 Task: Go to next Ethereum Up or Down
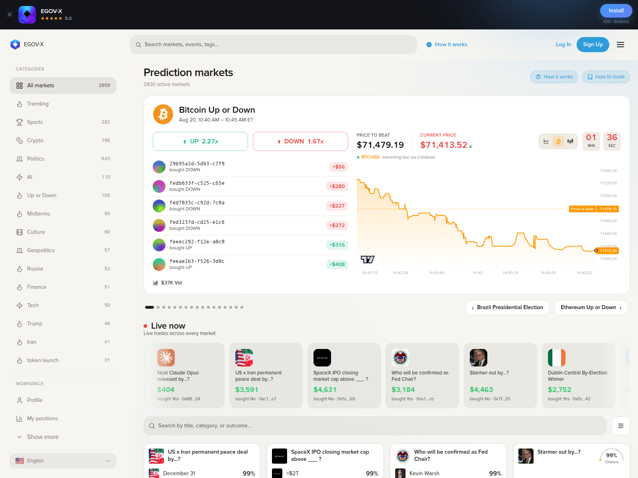tap(591, 308)
